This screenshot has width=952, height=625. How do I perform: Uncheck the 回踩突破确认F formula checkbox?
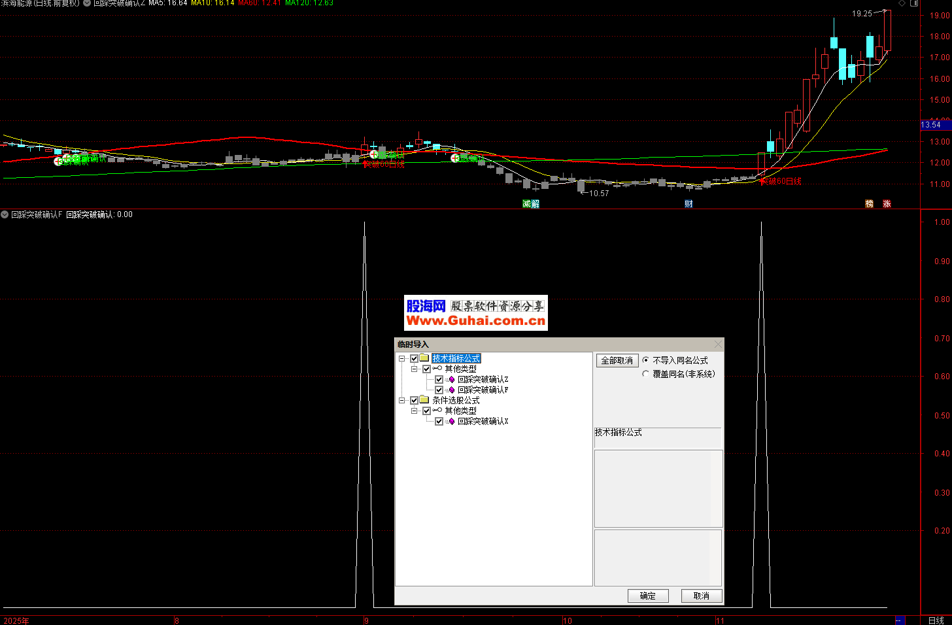[439, 390]
